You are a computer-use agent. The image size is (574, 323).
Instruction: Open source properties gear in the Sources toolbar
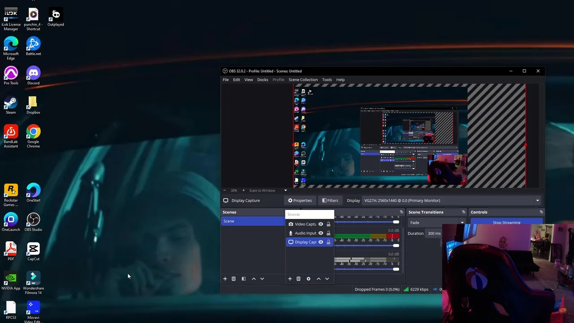click(309, 279)
